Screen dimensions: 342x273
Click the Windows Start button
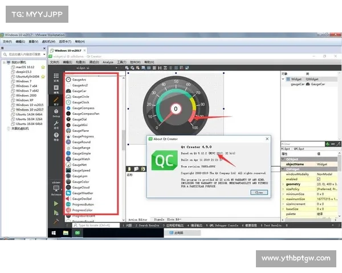click(x=54, y=233)
